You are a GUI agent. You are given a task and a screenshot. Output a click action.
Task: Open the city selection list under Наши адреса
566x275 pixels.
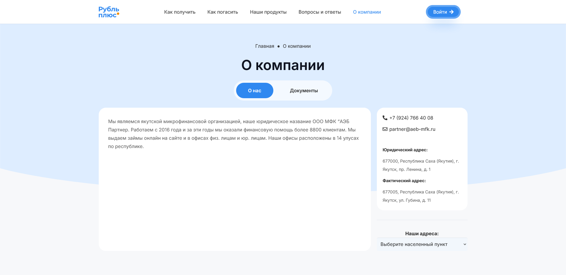pos(422,244)
